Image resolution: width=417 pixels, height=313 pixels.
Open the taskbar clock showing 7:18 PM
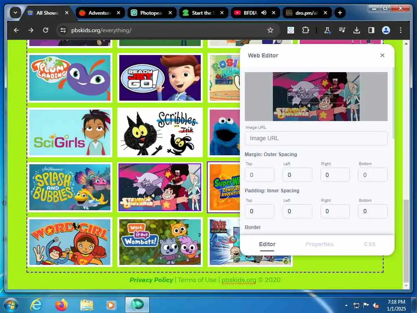396,305
